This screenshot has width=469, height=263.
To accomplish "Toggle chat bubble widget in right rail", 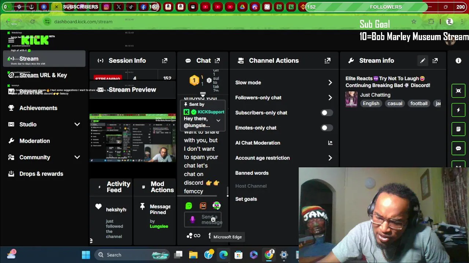I will pos(458,148).
